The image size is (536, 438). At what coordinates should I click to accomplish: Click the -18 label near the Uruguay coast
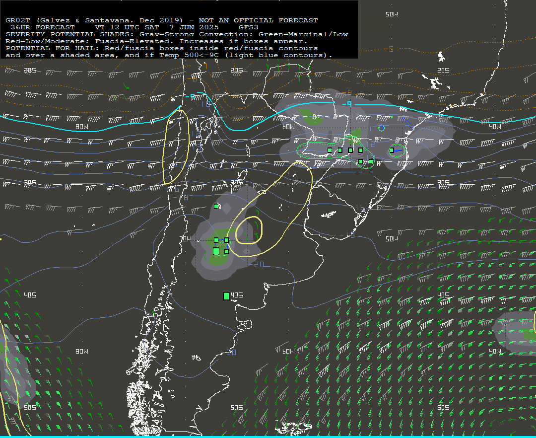click(347, 235)
